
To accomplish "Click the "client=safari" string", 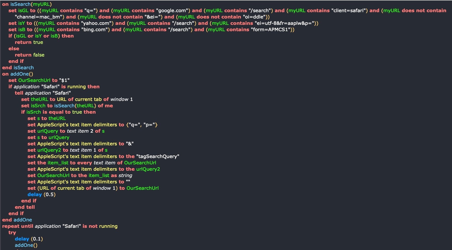I will (x=350, y=11).
